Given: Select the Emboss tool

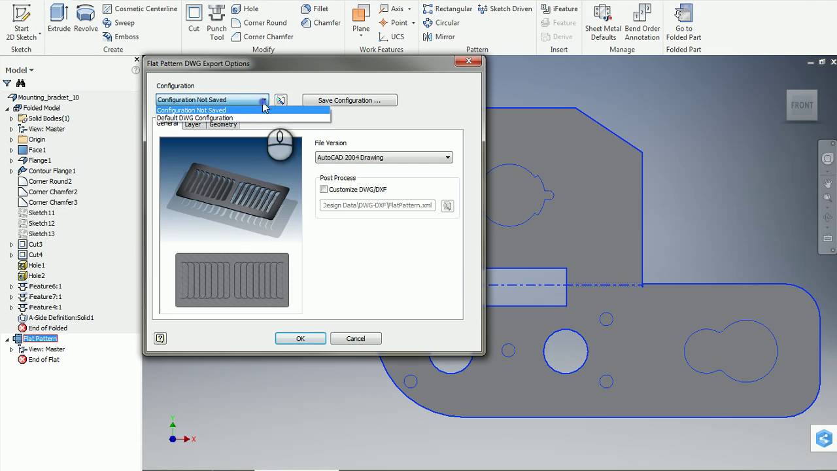Looking at the screenshot, I should pyautogui.click(x=120, y=37).
